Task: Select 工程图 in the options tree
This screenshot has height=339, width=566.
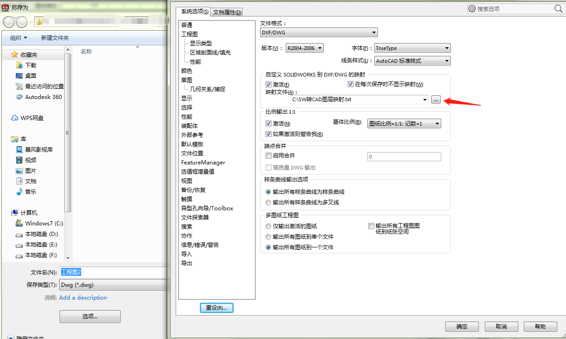Action: pos(189,34)
